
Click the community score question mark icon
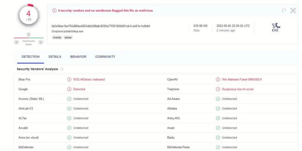tap(29, 34)
